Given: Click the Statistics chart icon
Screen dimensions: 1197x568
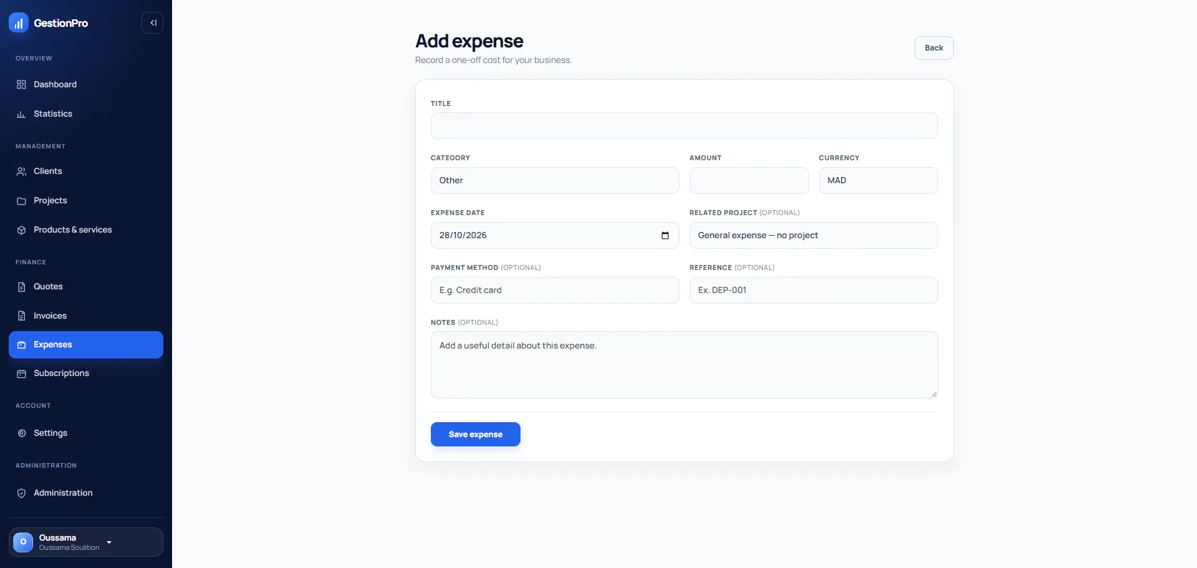Looking at the screenshot, I should [21, 114].
